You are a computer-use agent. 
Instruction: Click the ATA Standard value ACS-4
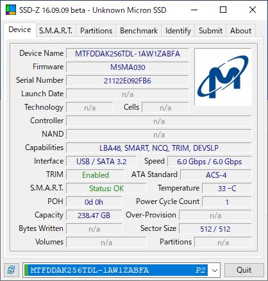[216, 175]
